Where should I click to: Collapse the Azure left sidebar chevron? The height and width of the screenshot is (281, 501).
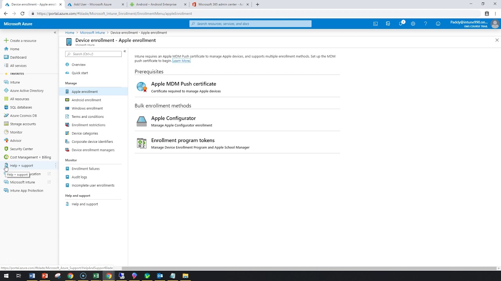(55, 33)
